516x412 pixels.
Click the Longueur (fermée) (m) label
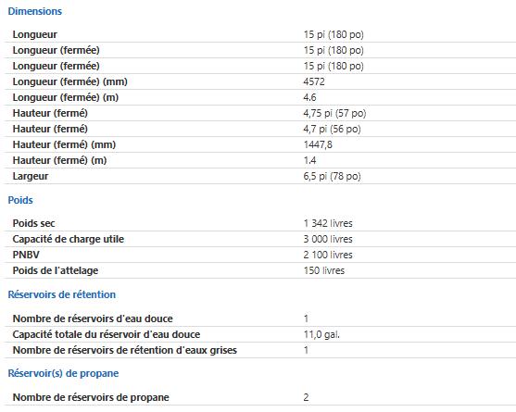pos(66,97)
